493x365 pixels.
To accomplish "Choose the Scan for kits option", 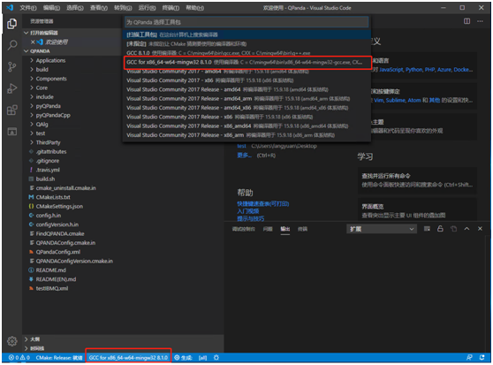I will click(x=246, y=34).
